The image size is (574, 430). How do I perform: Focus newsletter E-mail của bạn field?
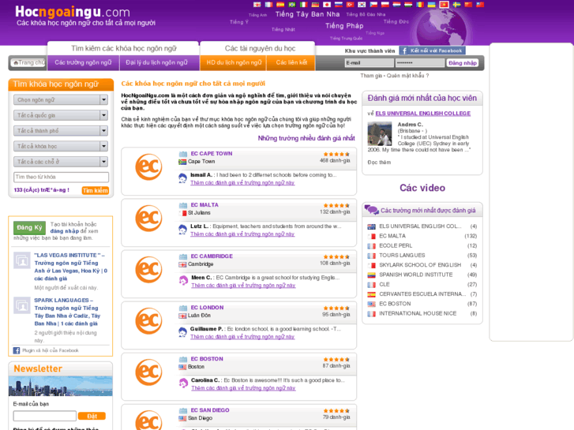(x=45, y=416)
